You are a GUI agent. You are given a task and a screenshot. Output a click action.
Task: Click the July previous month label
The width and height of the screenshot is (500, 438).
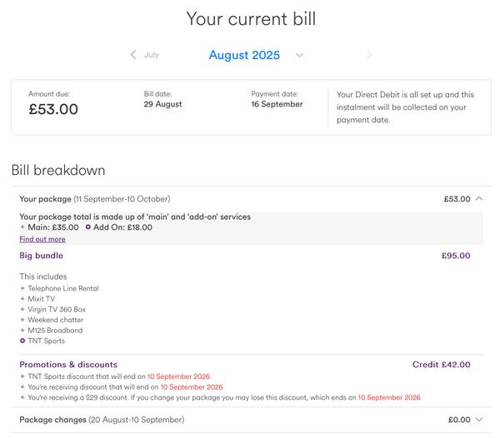point(152,55)
